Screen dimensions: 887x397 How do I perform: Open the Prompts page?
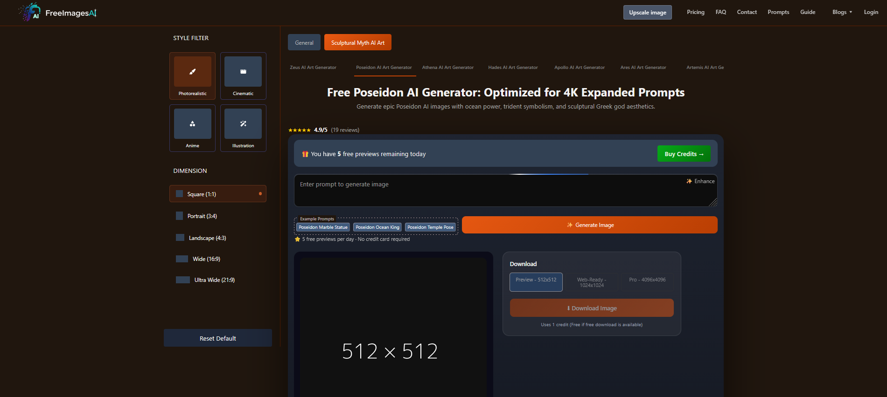(x=778, y=12)
